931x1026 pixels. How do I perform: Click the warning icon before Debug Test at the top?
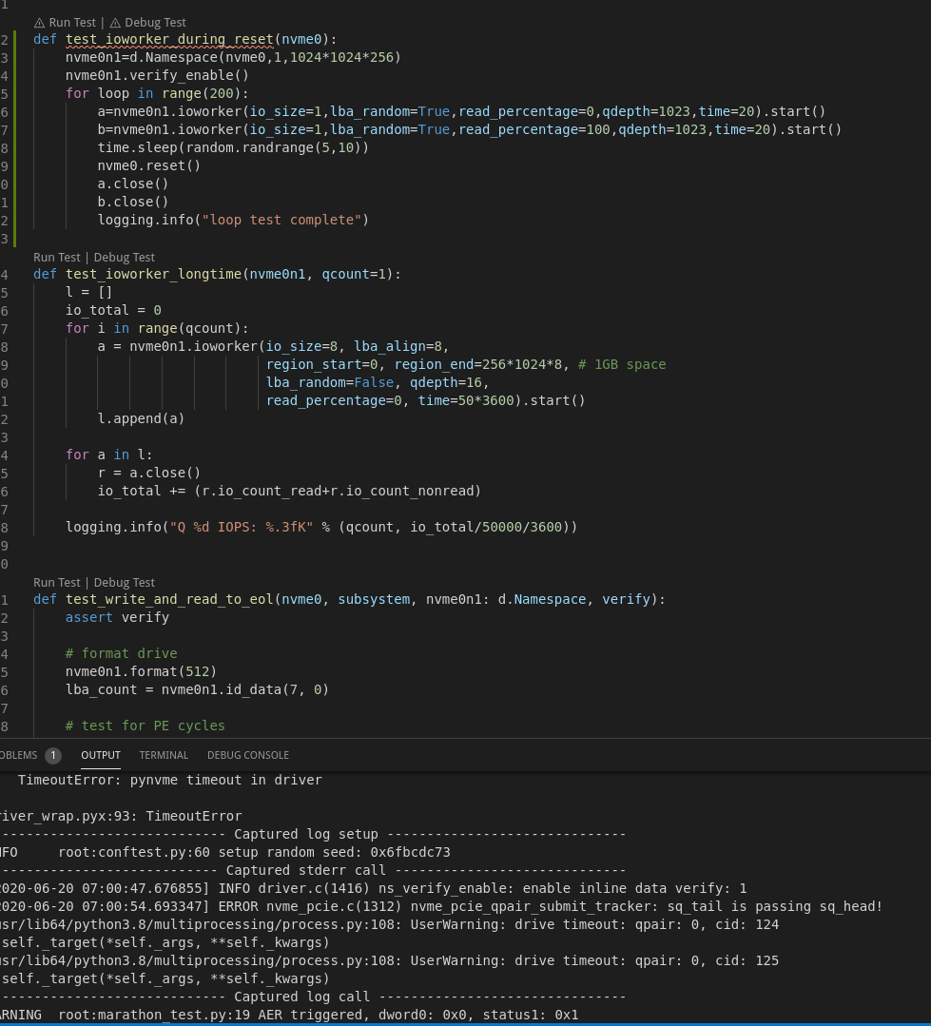pos(115,22)
